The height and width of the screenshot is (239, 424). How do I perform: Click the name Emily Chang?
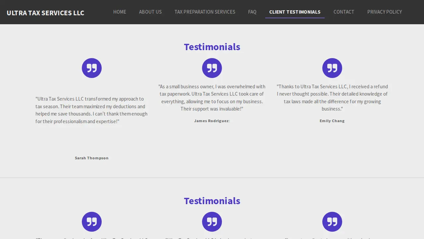(x=332, y=121)
